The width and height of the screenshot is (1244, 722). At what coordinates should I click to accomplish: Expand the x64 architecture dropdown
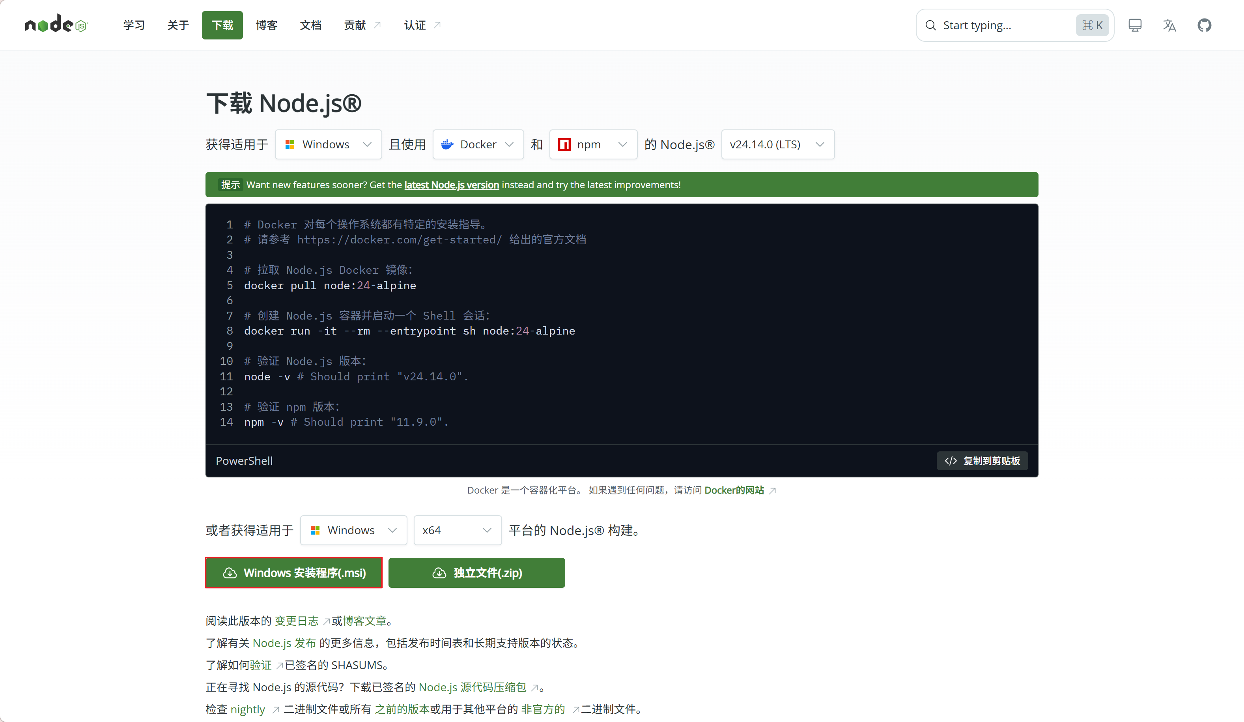[x=457, y=530]
